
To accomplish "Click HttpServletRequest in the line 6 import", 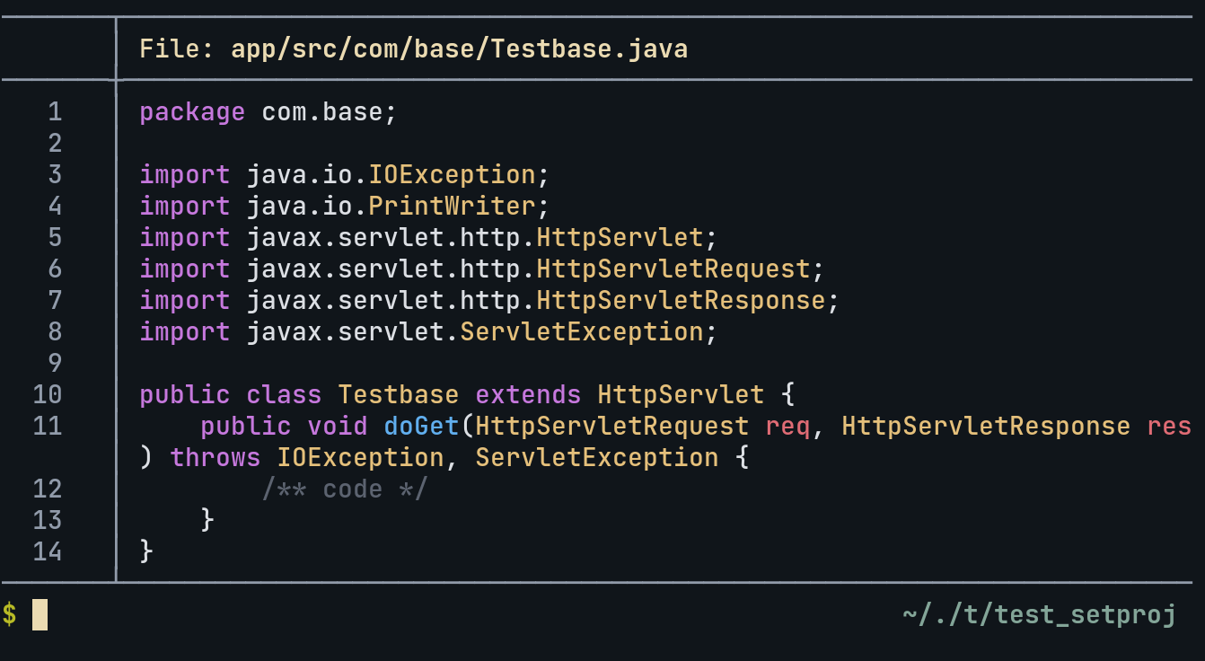I will [x=673, y=269].
